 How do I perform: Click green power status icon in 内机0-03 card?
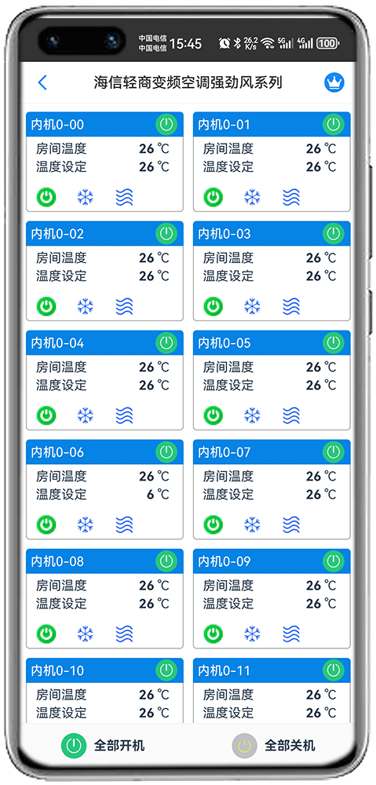[x=214, y=306]
